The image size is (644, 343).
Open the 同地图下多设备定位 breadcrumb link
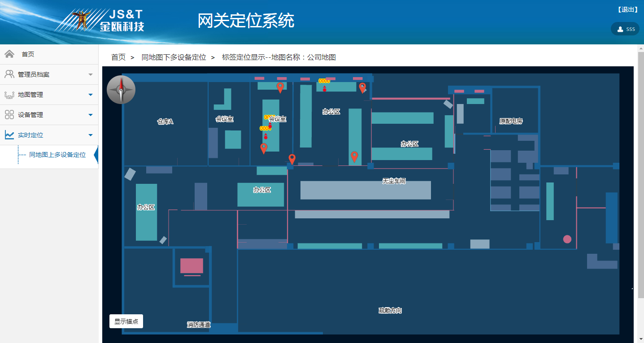point(174,57)
